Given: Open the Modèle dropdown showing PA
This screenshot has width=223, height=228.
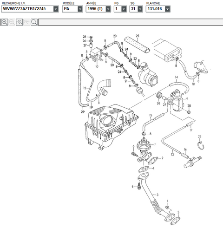Looking at the screenshot, I should click(x=80, y=9).
